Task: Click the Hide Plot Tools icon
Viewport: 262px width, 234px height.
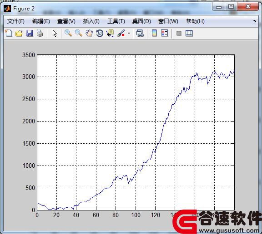Action: coord(179,33)
